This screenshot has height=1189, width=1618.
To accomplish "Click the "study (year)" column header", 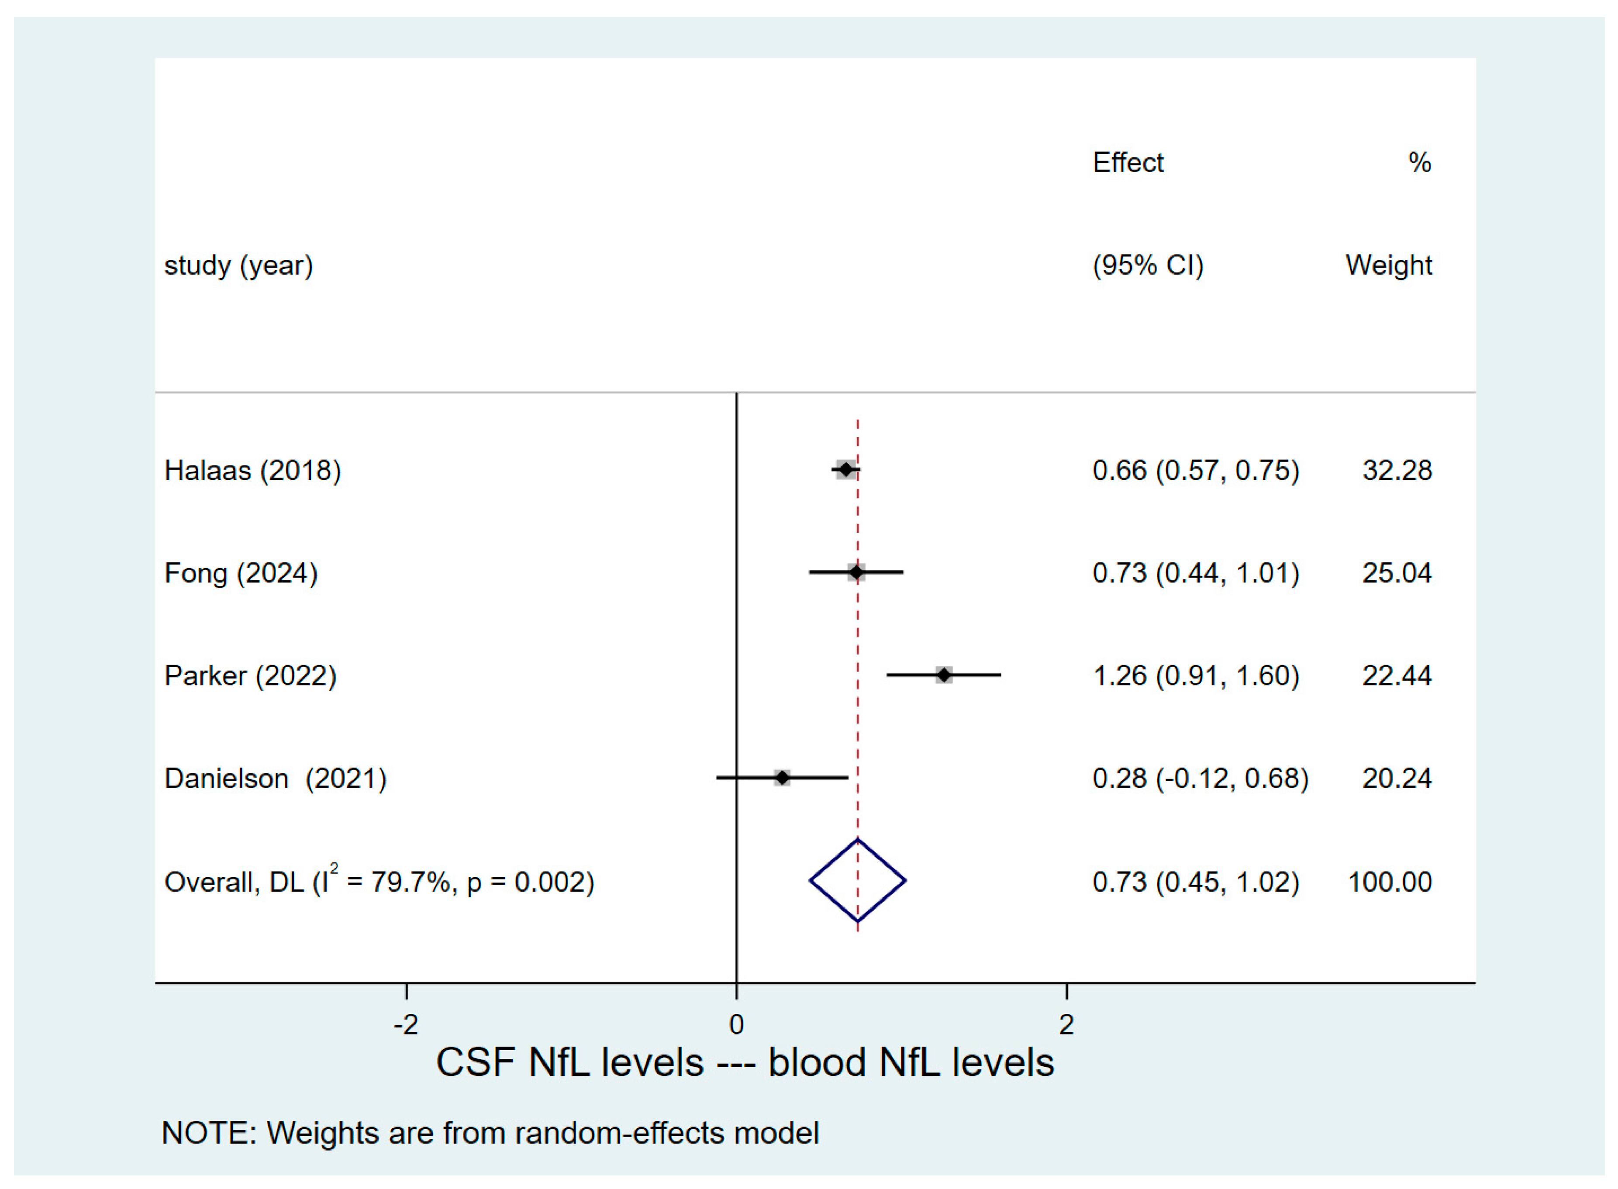I will [239, 265].
